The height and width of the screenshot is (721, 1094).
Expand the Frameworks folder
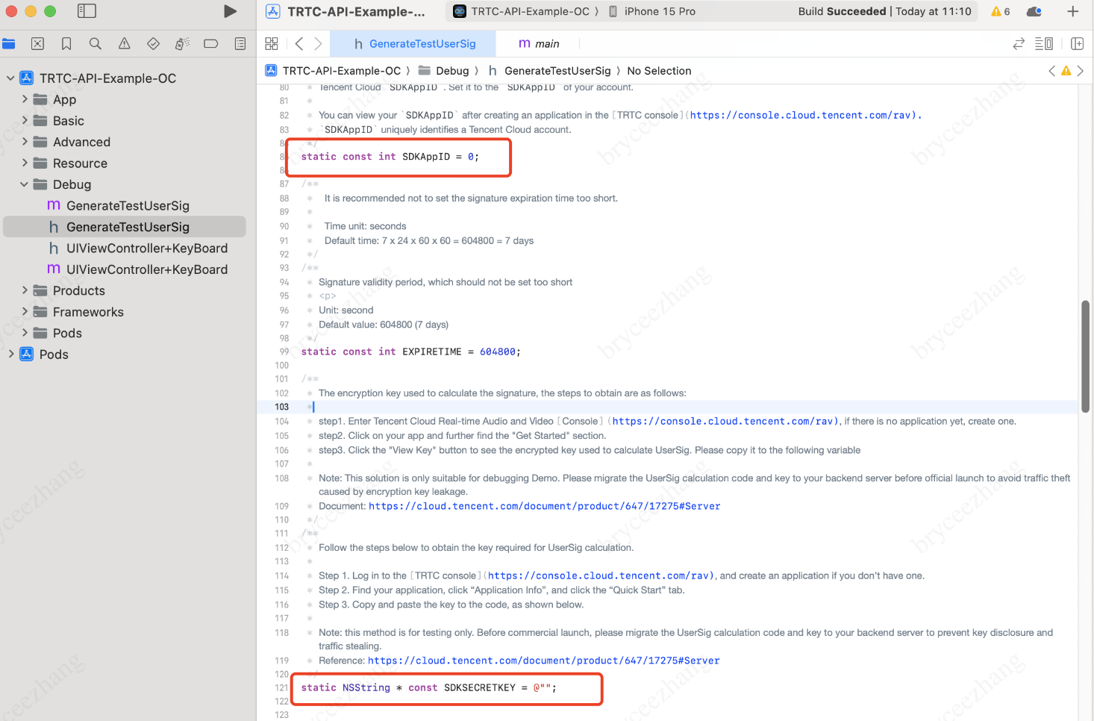25,312
